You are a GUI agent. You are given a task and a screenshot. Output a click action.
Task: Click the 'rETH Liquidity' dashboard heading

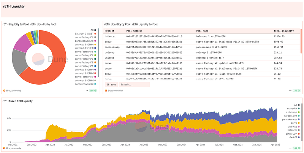[x=14, y=6]
